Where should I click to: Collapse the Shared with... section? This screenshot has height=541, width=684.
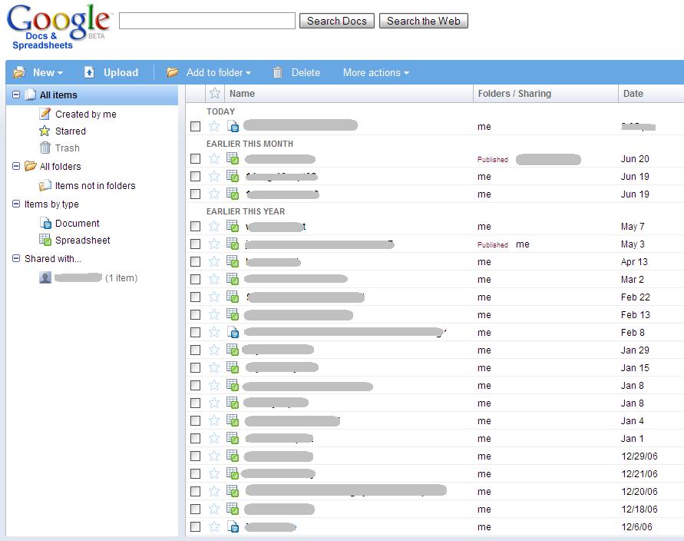click(16, 258)
